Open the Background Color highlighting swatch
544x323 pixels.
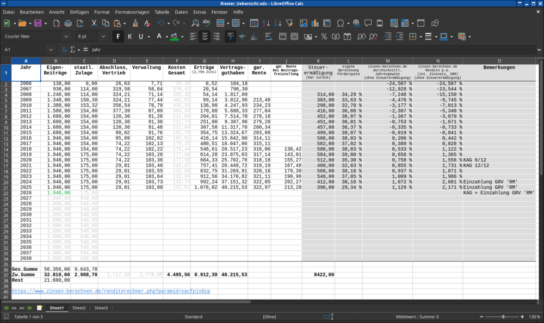175,36
